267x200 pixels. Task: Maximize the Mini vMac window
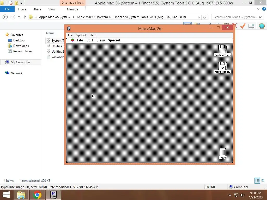(x=218, y=28)
